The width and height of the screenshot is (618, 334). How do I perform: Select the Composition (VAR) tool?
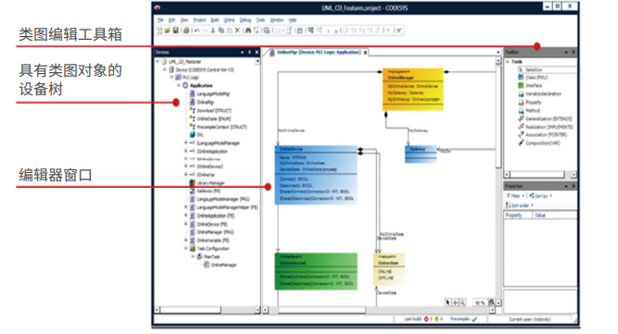tap(538, 143)
